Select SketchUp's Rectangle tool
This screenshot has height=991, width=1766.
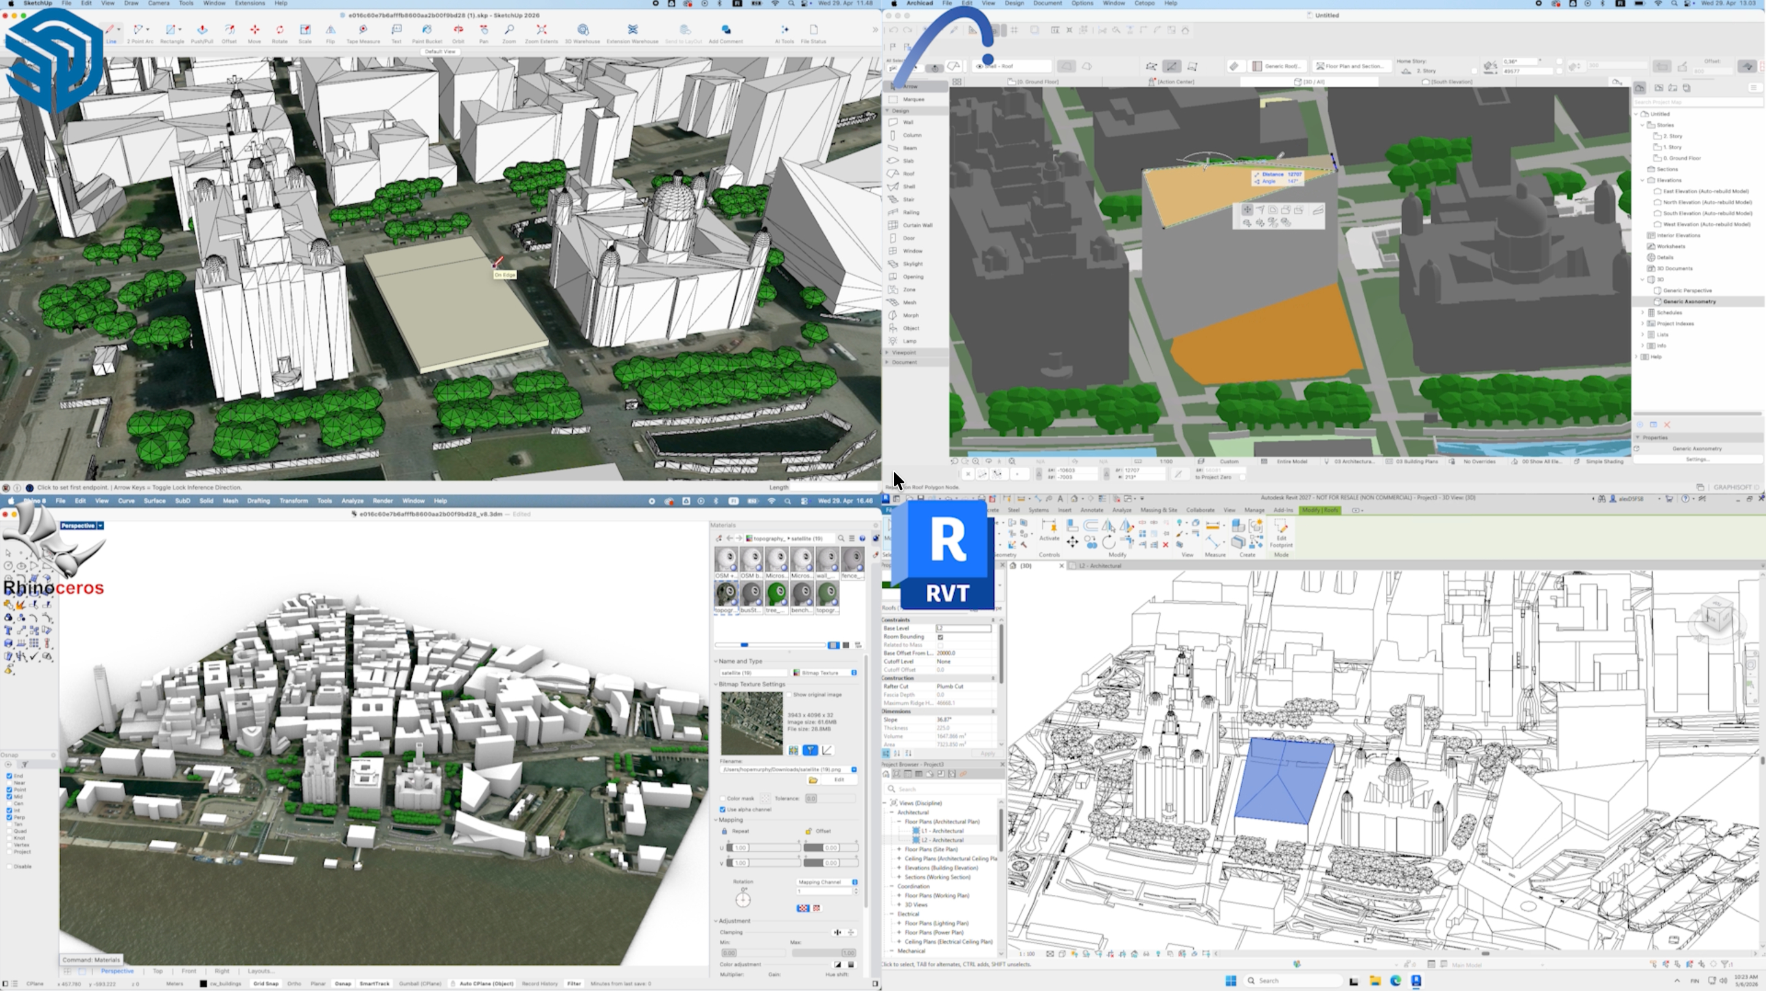(x=172, y=33)
